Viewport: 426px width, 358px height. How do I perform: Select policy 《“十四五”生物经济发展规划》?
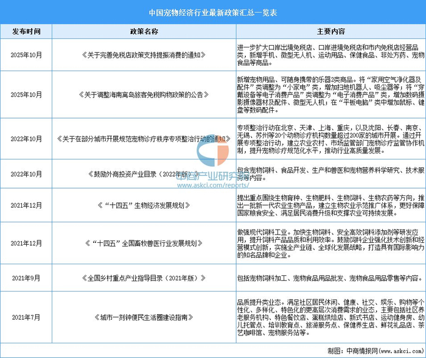point(144,205)
